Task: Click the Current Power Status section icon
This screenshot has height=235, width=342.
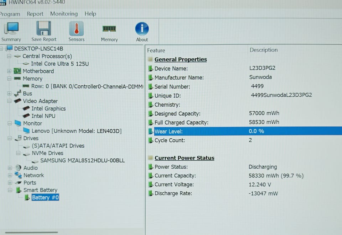Action: (150, 158)
